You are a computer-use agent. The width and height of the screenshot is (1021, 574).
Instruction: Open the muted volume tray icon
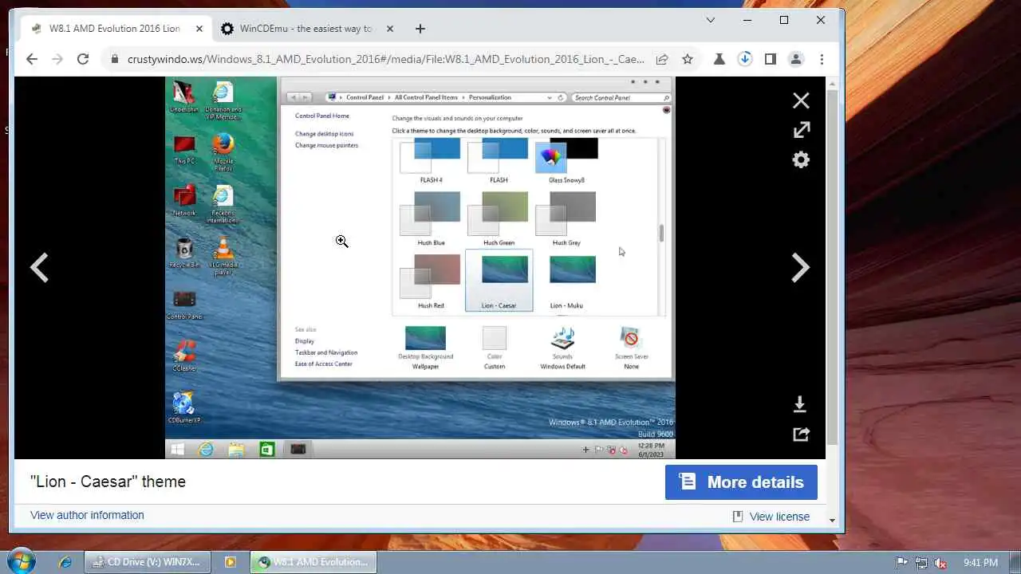(x=941, y=563)
